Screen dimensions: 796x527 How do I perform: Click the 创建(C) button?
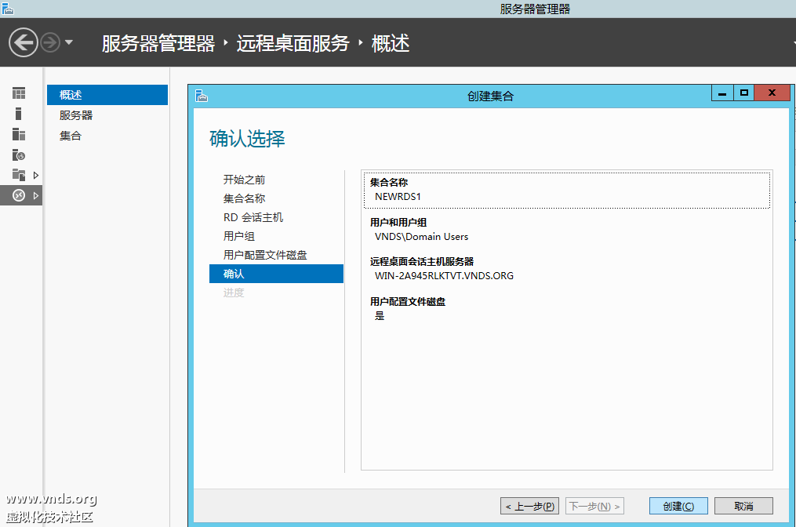click(x=678, y=506)
